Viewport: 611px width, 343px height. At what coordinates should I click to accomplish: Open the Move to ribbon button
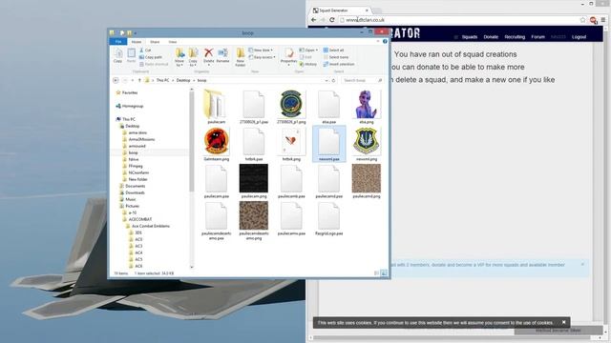pos(179,57)
